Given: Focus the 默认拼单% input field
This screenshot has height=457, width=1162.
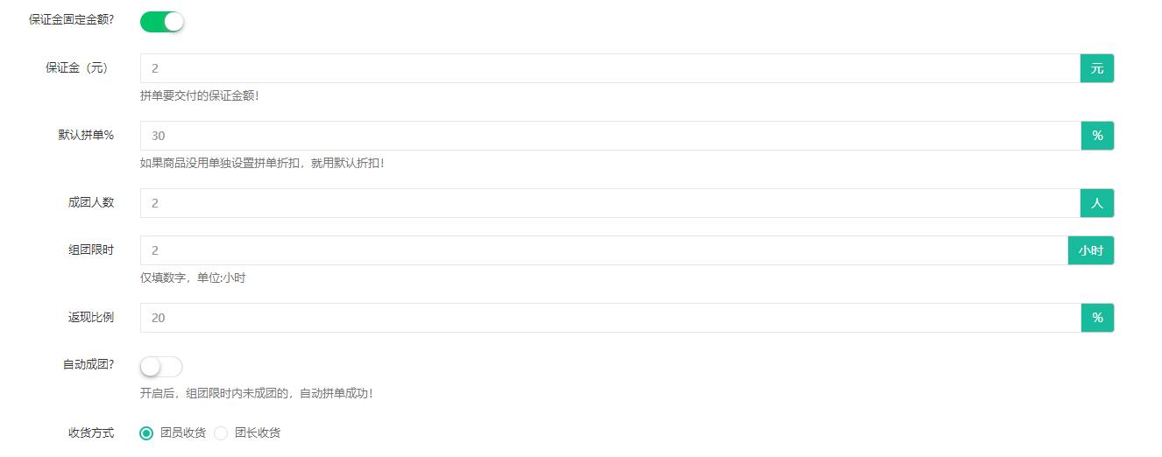Looking at the screenshot, I should pos(609,136).
